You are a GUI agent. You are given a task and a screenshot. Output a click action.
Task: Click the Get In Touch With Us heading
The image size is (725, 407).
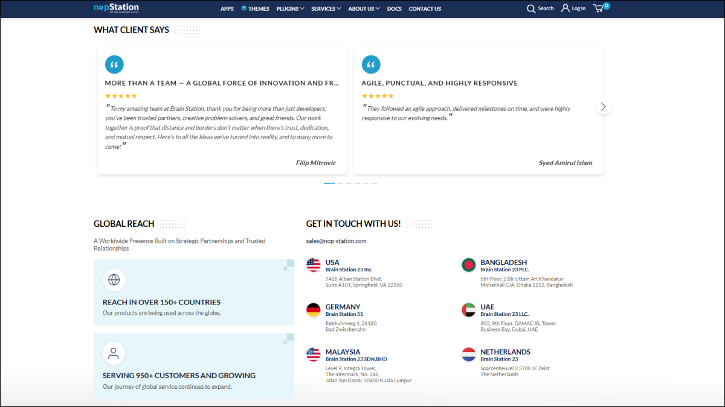[x=353, y=224]
